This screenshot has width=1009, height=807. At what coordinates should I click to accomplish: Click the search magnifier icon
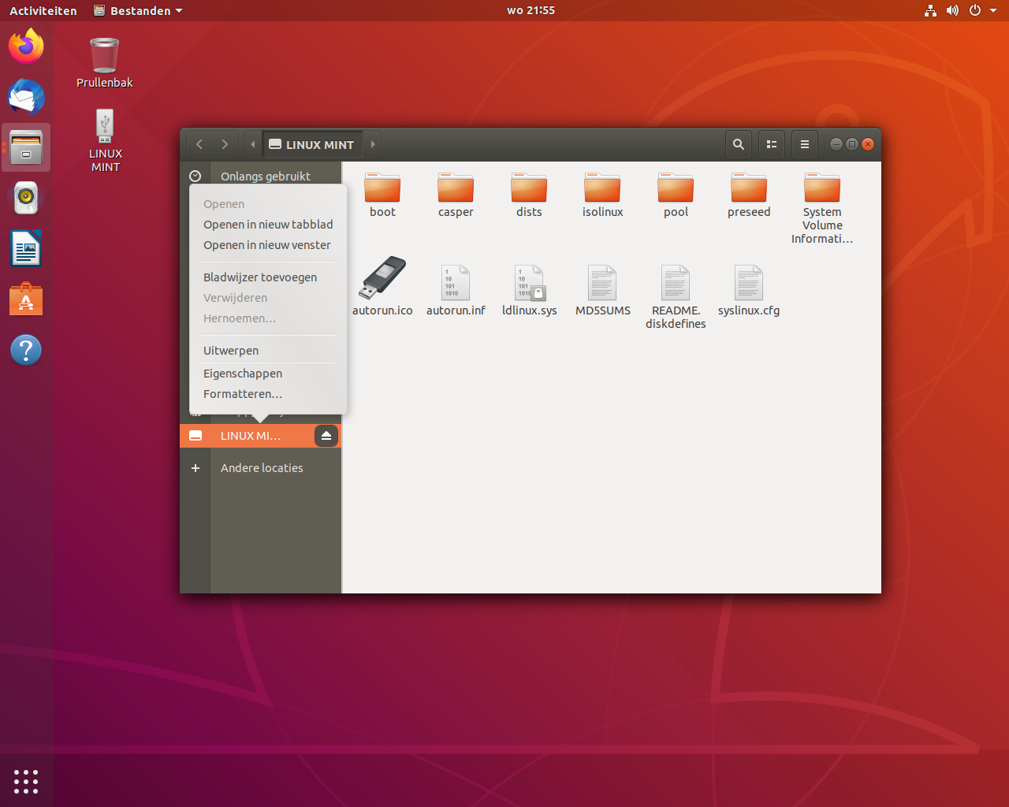[x=739, y=144]
